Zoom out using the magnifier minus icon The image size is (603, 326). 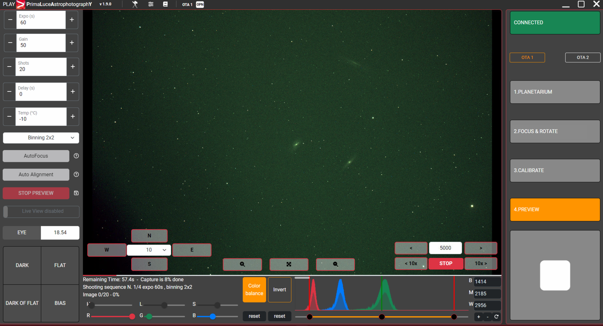[x=335, y=264]
